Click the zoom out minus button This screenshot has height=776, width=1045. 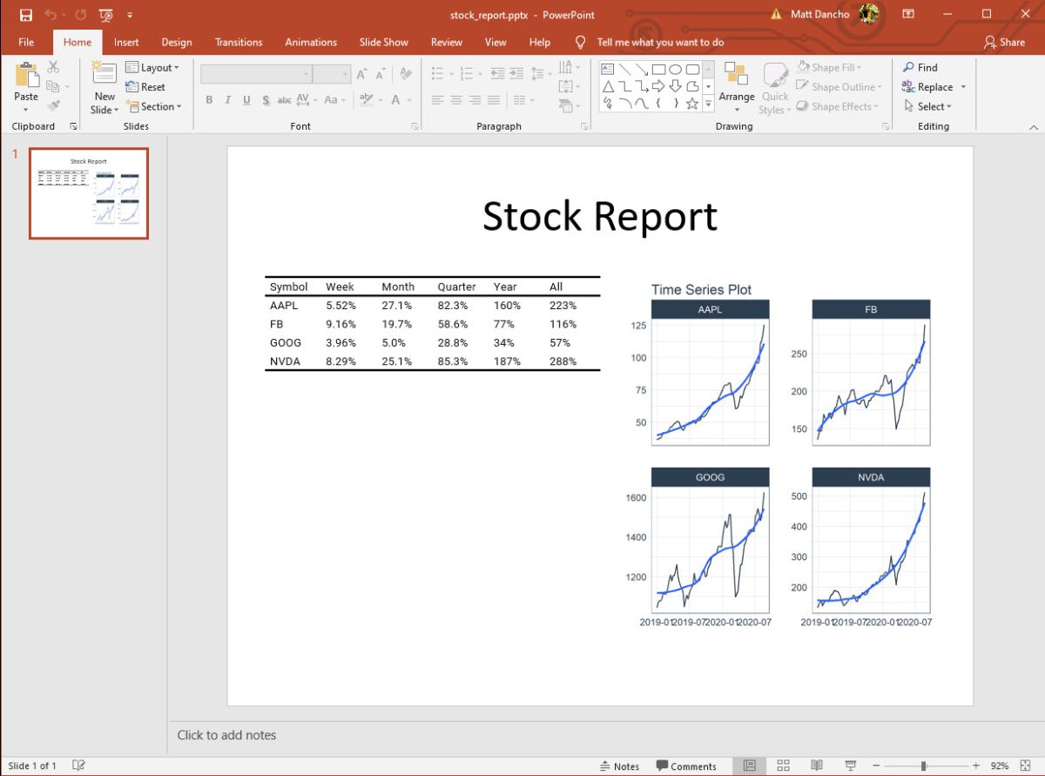(x=877, y=766)
